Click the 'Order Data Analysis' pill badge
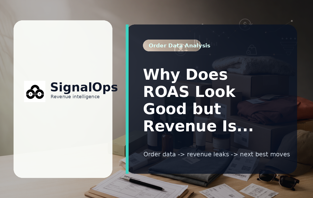The width and height of the screenshot is (313, 198). pos(172,46)
